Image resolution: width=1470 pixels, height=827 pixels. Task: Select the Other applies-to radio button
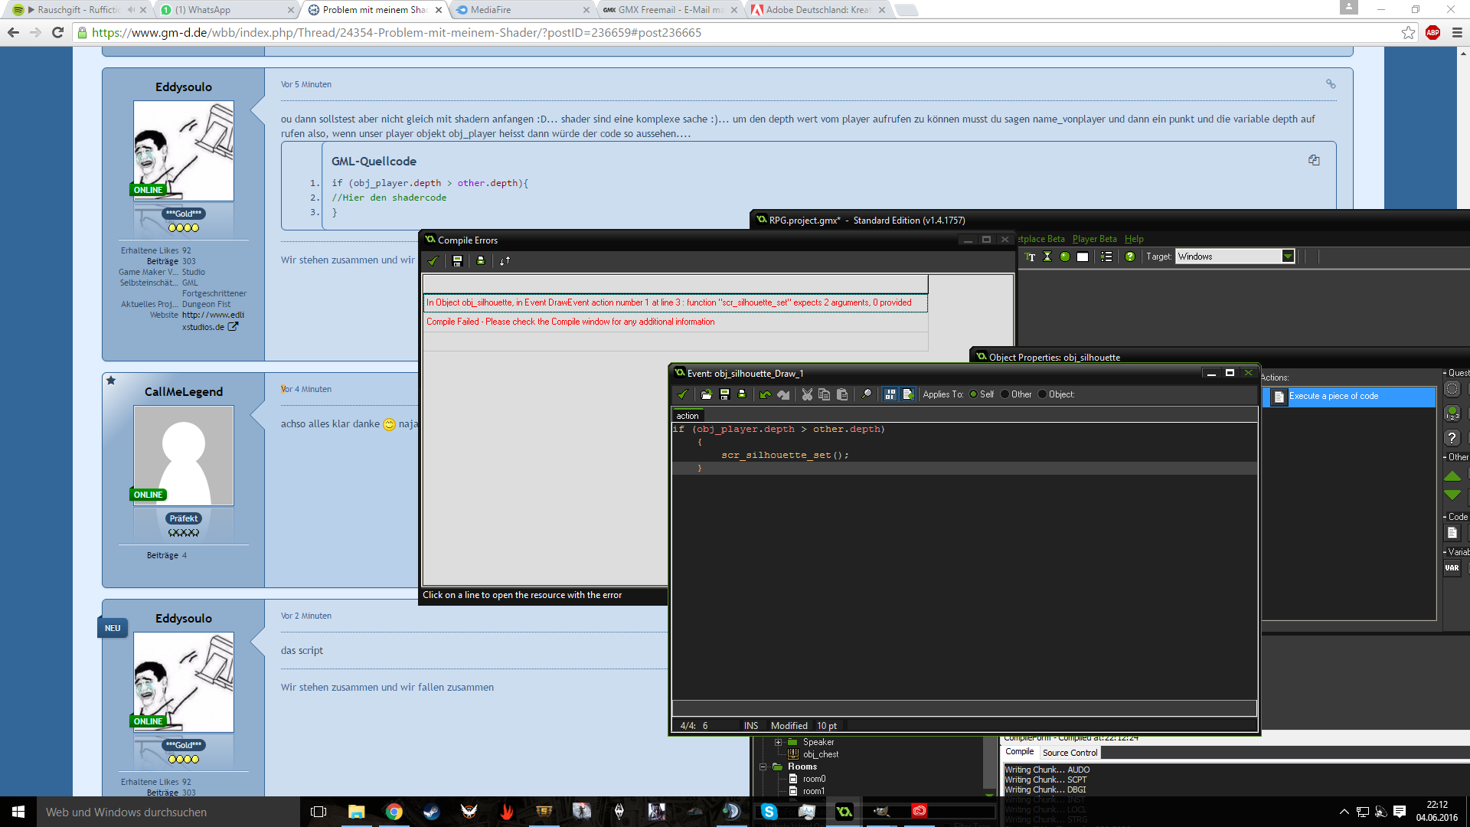pyautogui.click(x=1005, y=394)
